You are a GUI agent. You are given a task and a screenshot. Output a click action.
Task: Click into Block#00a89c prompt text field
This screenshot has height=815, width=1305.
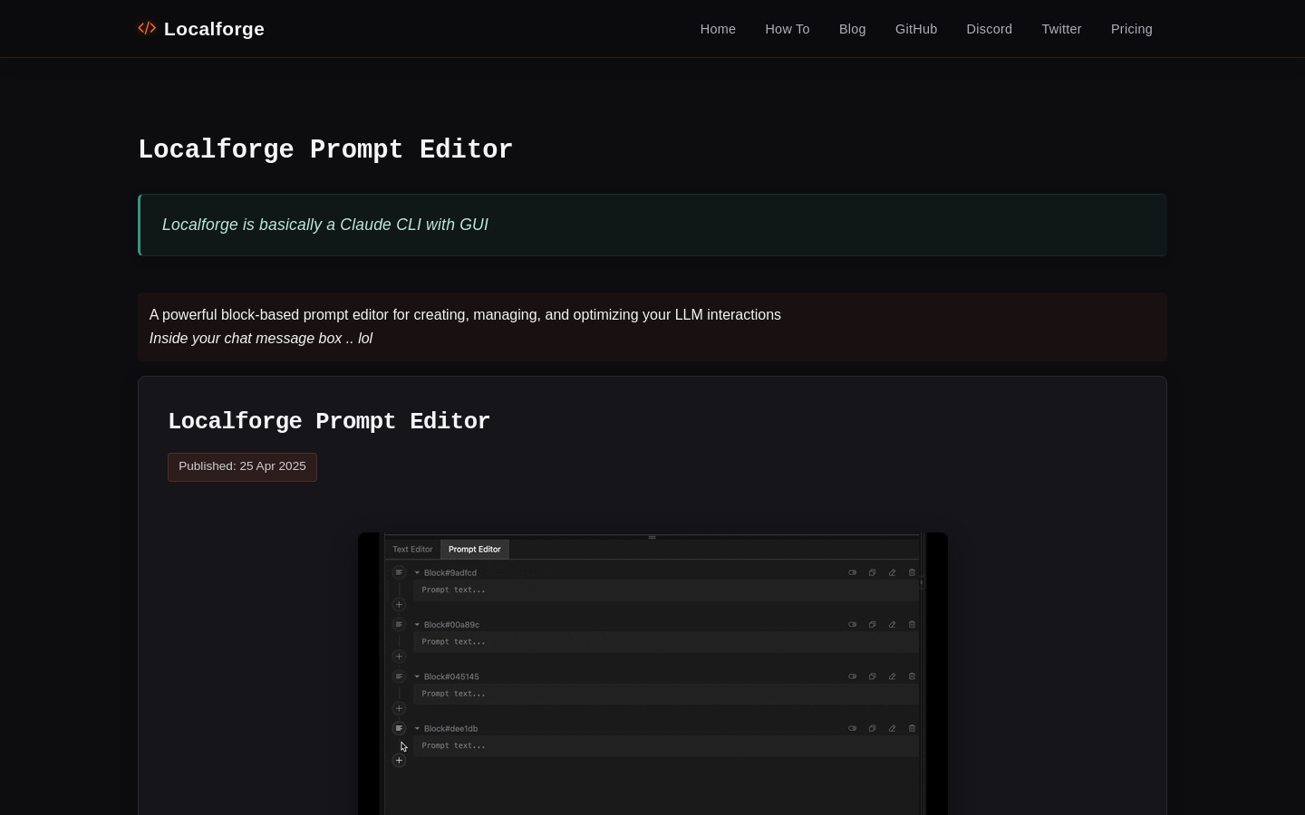[x=666, y=642]
